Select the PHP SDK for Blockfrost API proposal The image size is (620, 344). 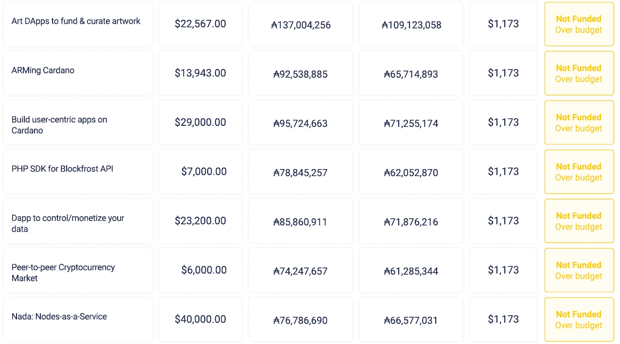pyautogui.click(x=62, y=169)
